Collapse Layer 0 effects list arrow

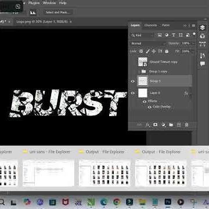190,93
